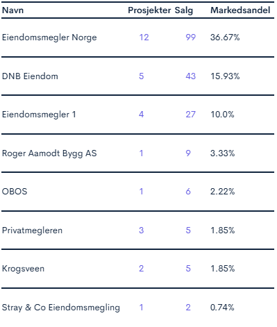Sort by the Markedsandel column header

(x=240, y=10)
